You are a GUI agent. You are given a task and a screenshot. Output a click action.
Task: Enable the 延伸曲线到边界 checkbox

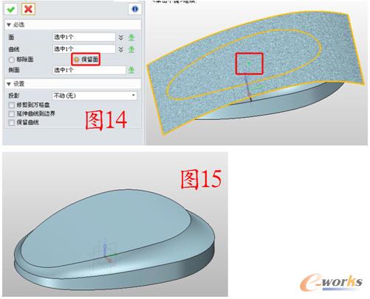click(x=11, y=113)
